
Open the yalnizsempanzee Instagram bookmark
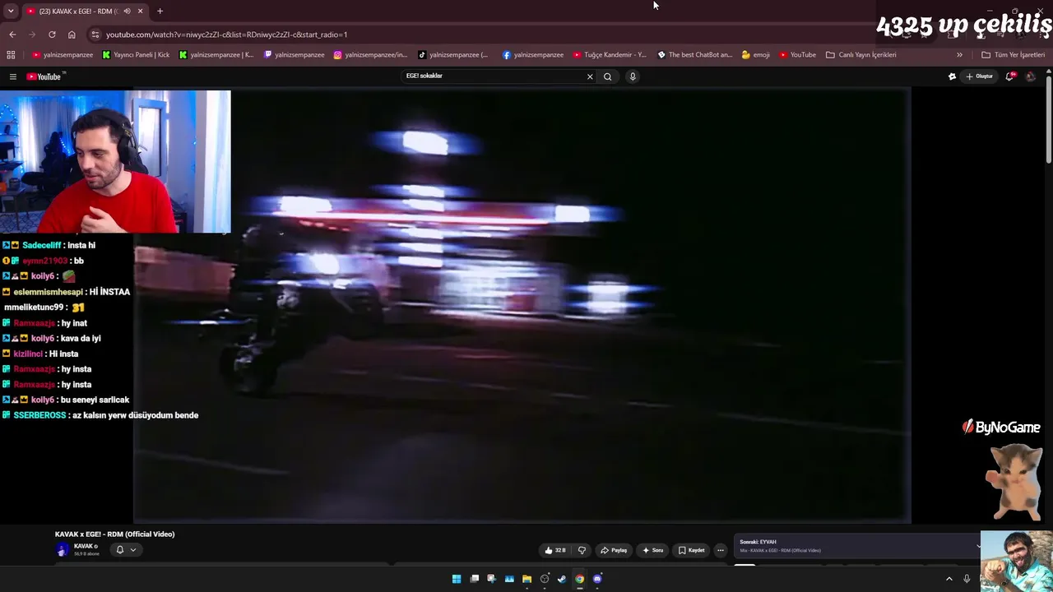[370, 55]
